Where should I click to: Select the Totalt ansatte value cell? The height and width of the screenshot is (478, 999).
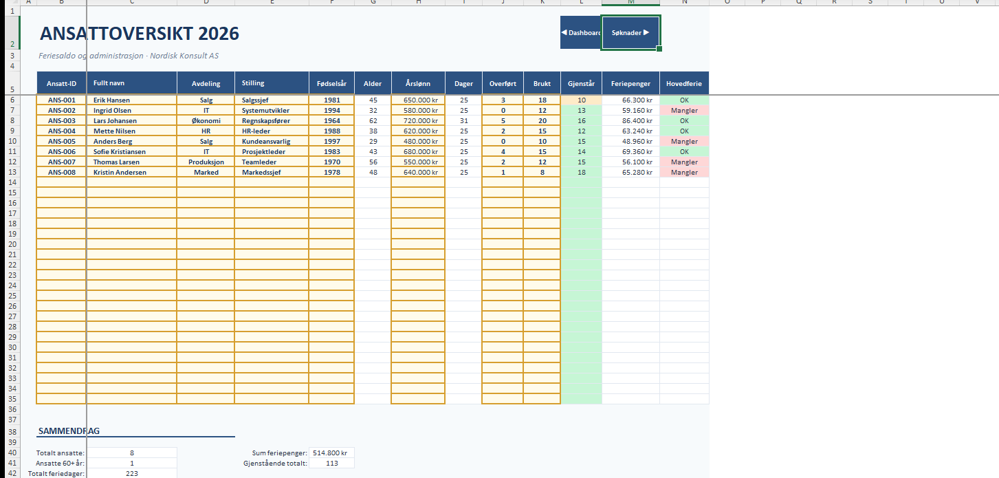point(131,453)
